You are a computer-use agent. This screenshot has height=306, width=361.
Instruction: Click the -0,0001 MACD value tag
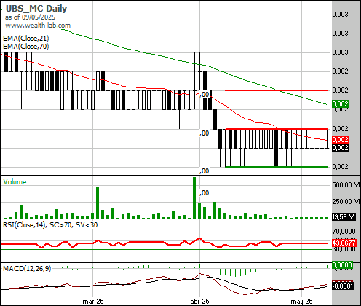click(342, 286)
